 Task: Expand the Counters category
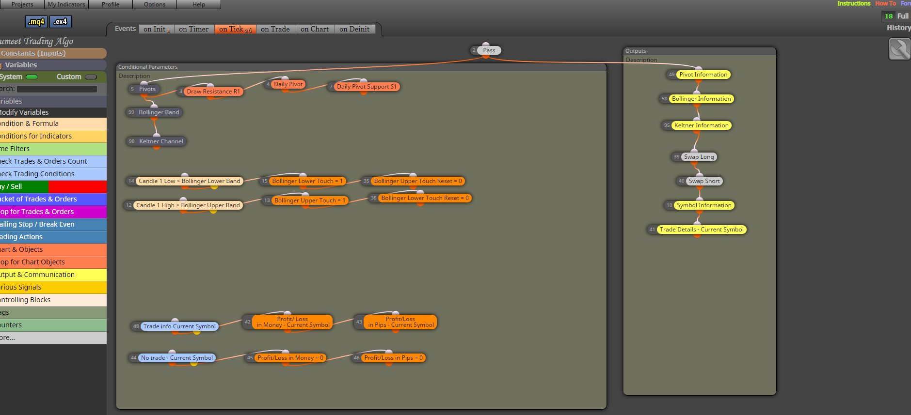pos(53,325)
